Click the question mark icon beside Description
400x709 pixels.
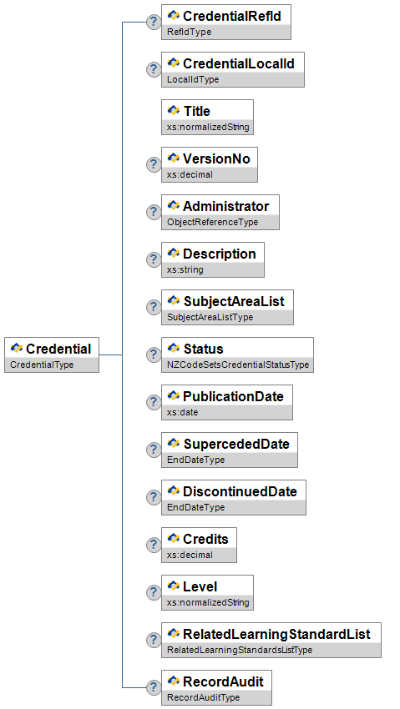click(x=154, y=259)
